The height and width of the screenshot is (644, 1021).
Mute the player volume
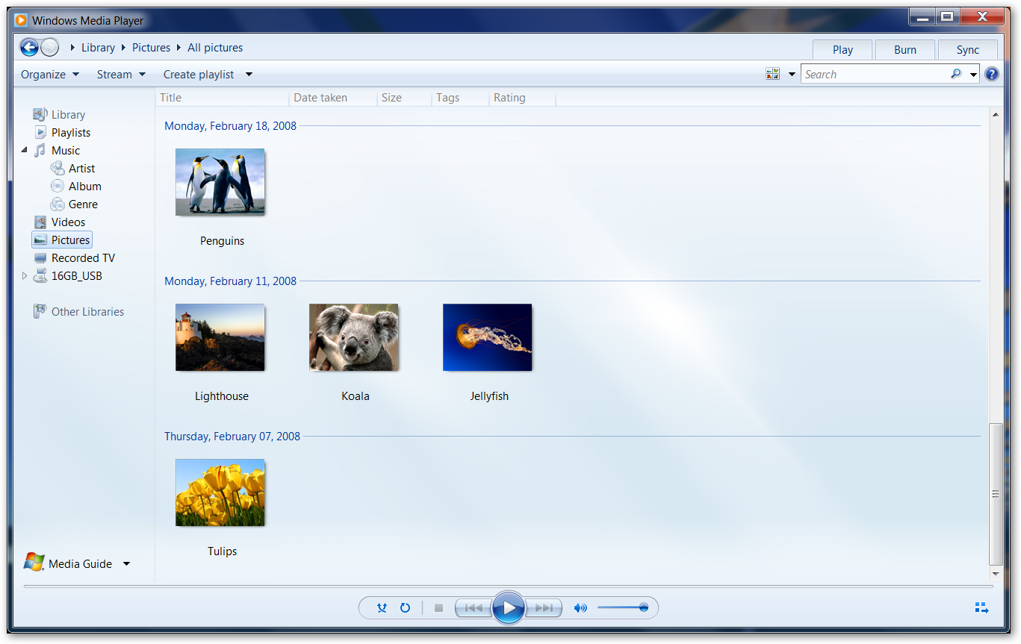pos(580,608)
